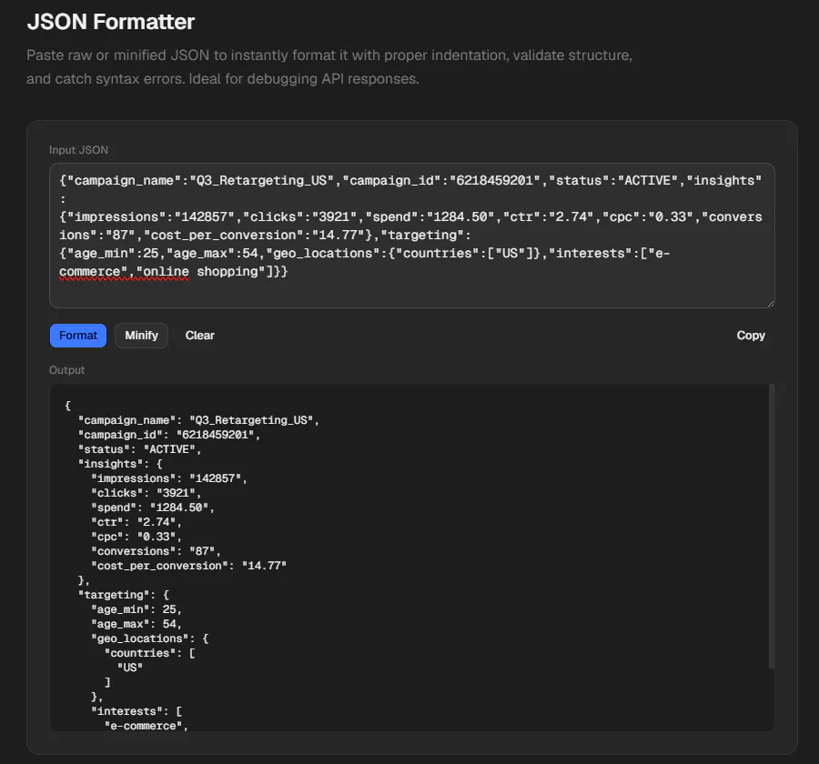Click the "targeting": { output line
The image size is (819, 764).
point(123,595)
